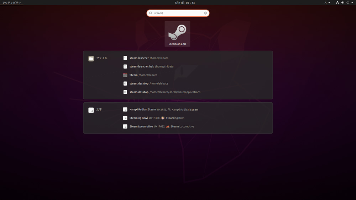This screenshot has width=356, height=200.
Task: Open the Characters search provider icon
Action: pos(91,110)
